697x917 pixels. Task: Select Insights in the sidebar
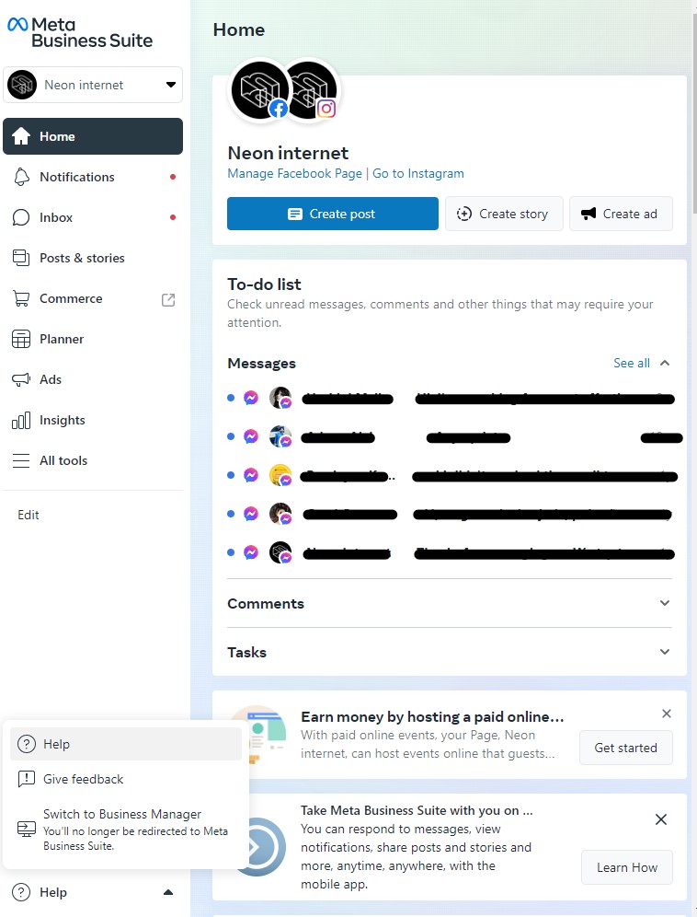click(93, 420)
